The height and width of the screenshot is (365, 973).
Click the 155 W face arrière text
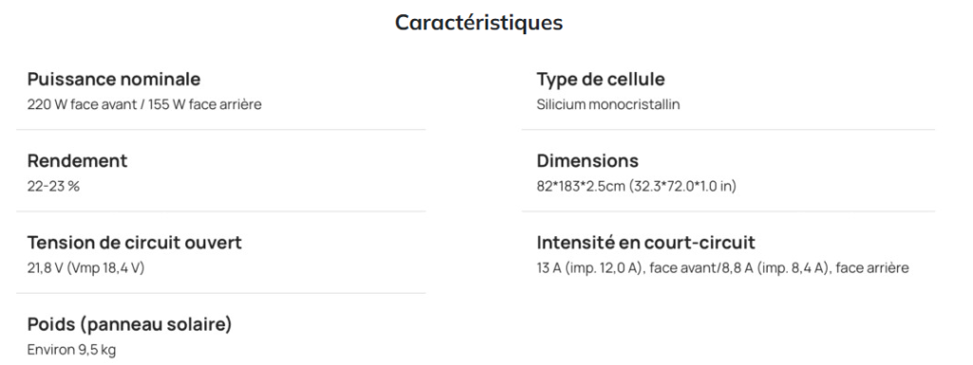coord(205,104)
